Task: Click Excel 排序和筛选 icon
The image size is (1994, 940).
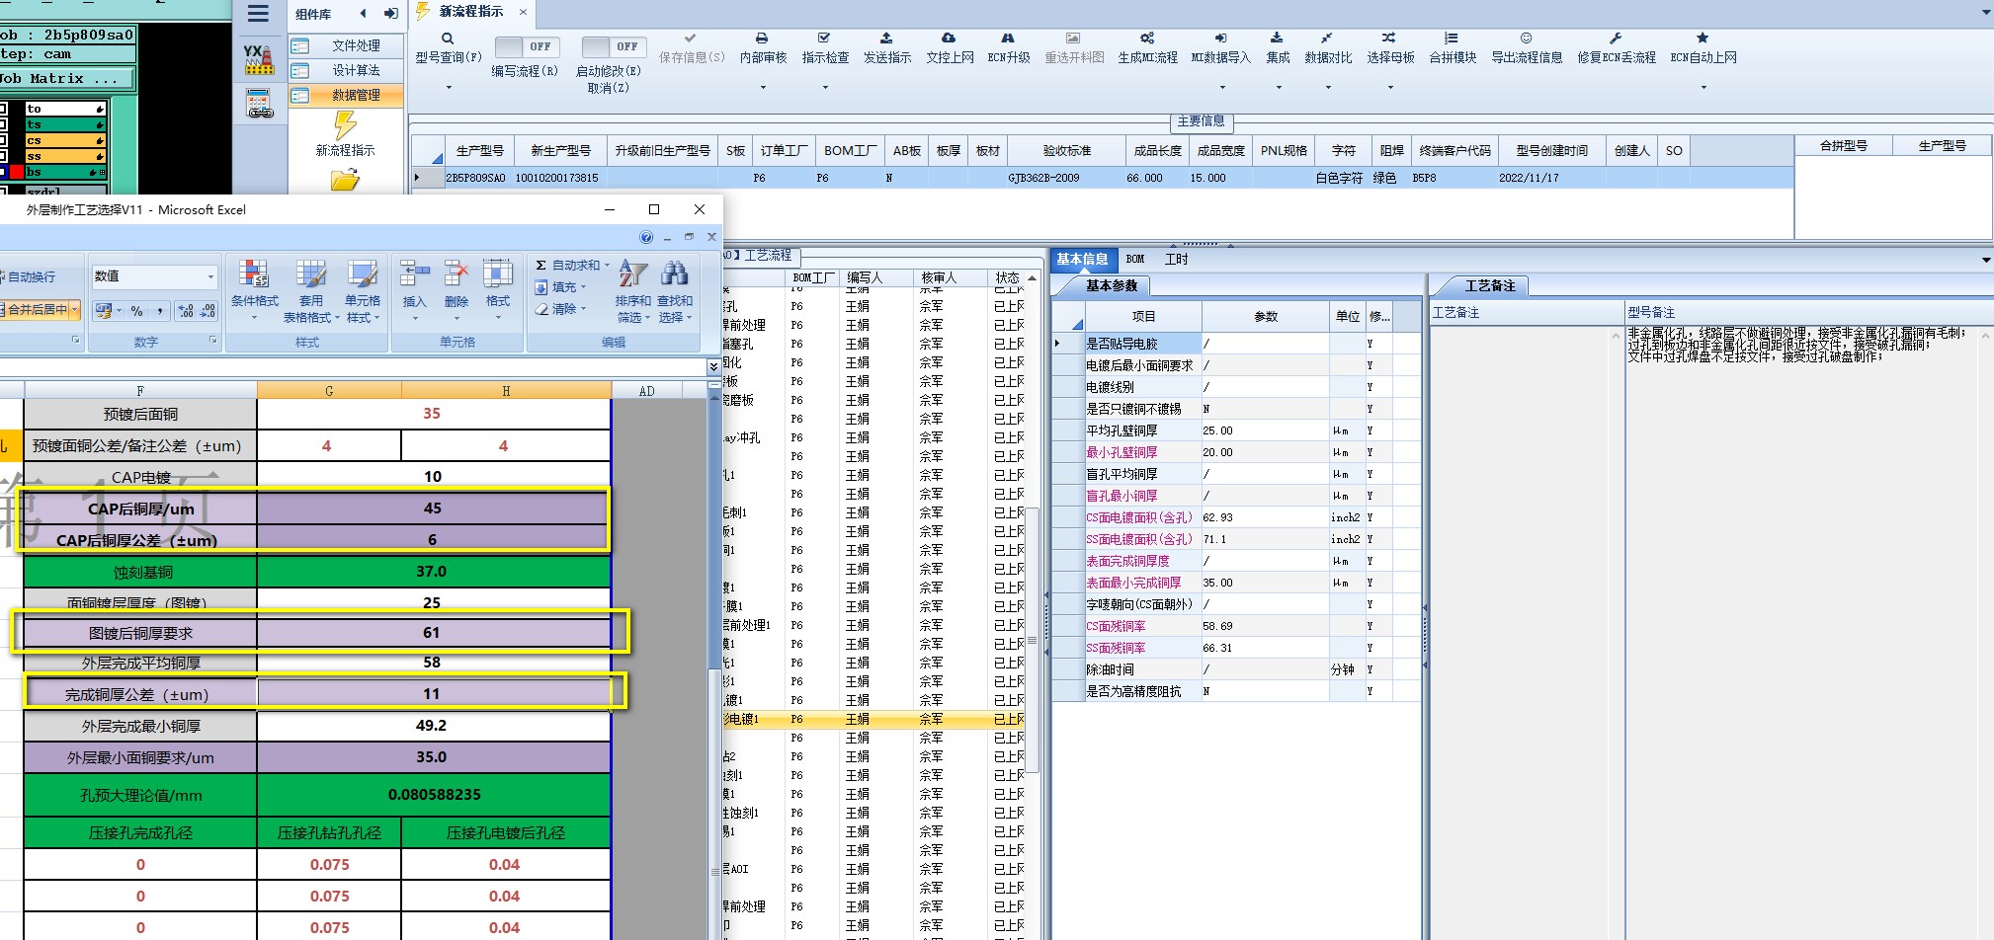Action: point(632,274)
